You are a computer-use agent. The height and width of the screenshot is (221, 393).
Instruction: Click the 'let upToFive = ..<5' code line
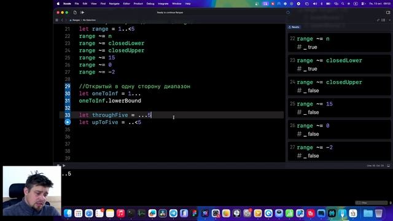pyautogui.click(x=110, y=122)
